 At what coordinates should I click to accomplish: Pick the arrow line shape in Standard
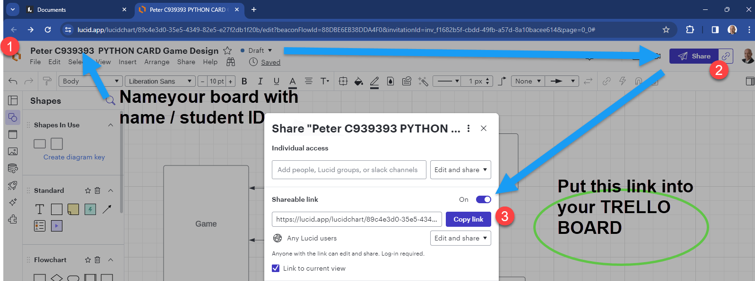pos(107,209)
